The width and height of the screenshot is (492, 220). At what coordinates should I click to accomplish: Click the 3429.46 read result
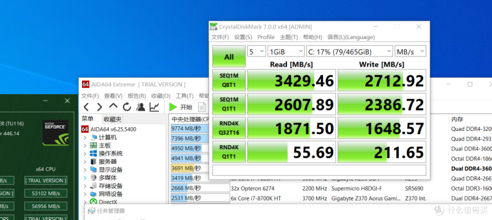pyautogui.click(x=292, y=80)
